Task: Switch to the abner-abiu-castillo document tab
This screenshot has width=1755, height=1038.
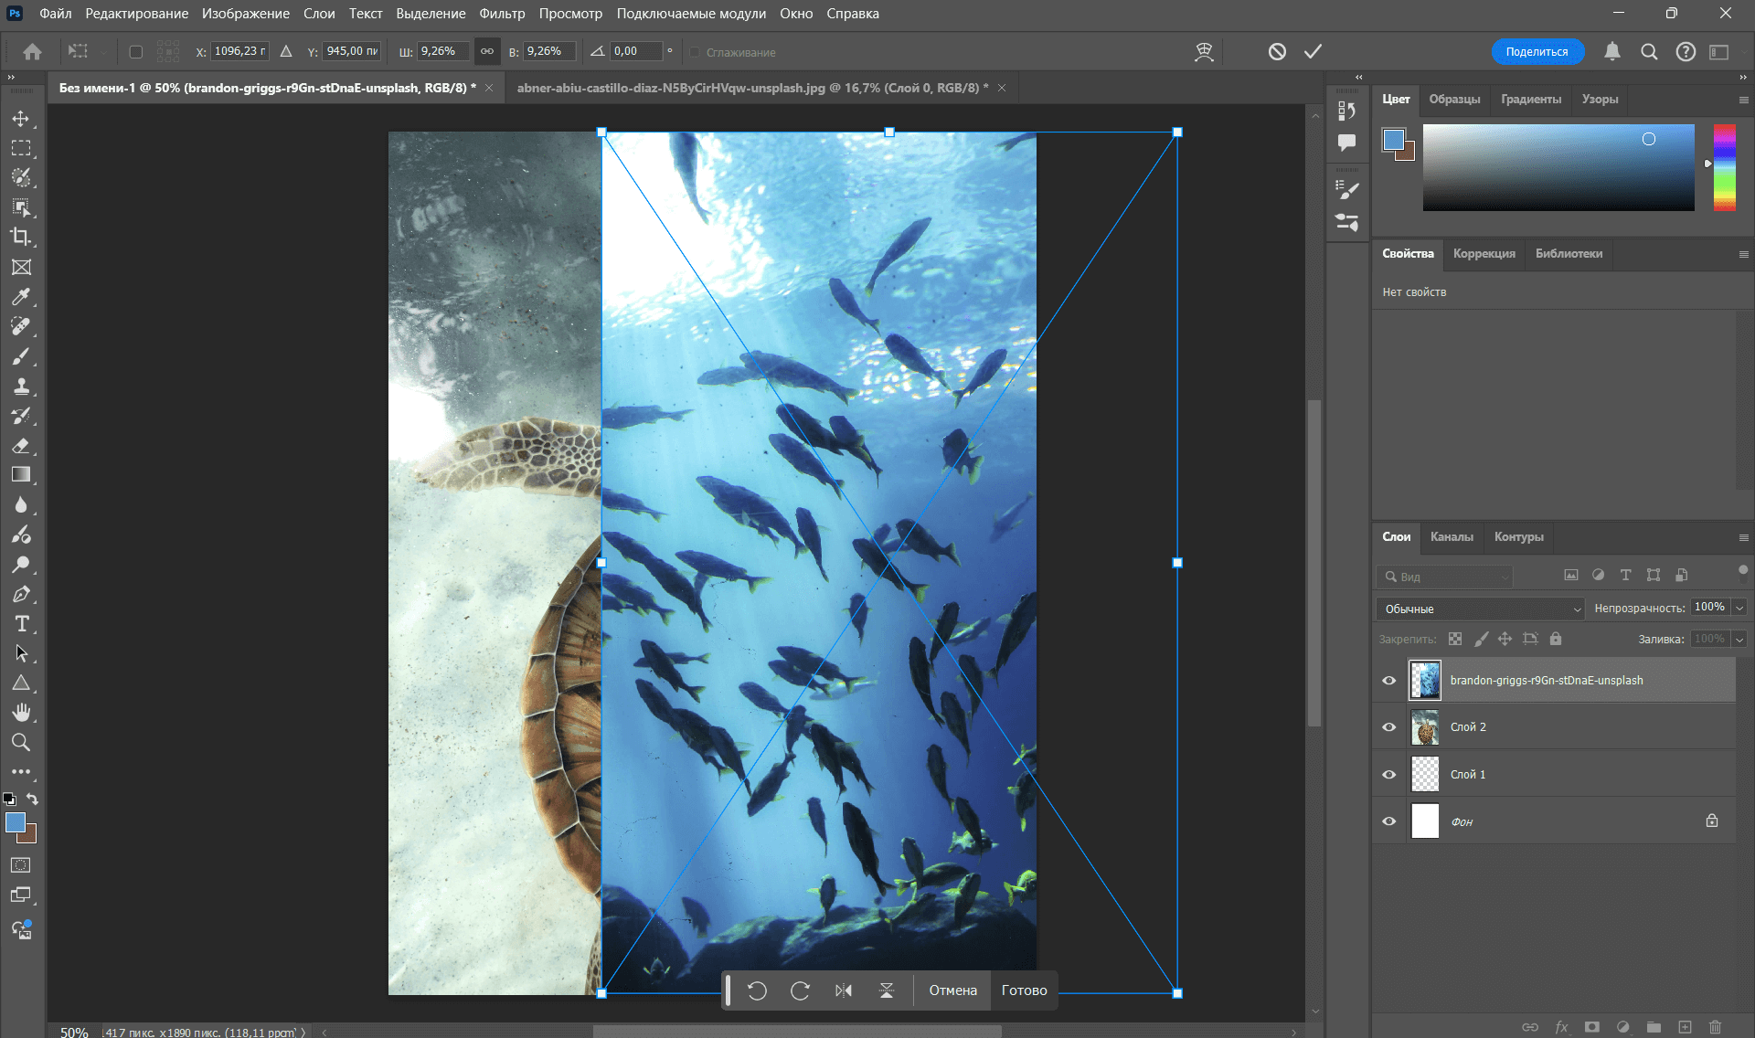Action: pos(752,89)
